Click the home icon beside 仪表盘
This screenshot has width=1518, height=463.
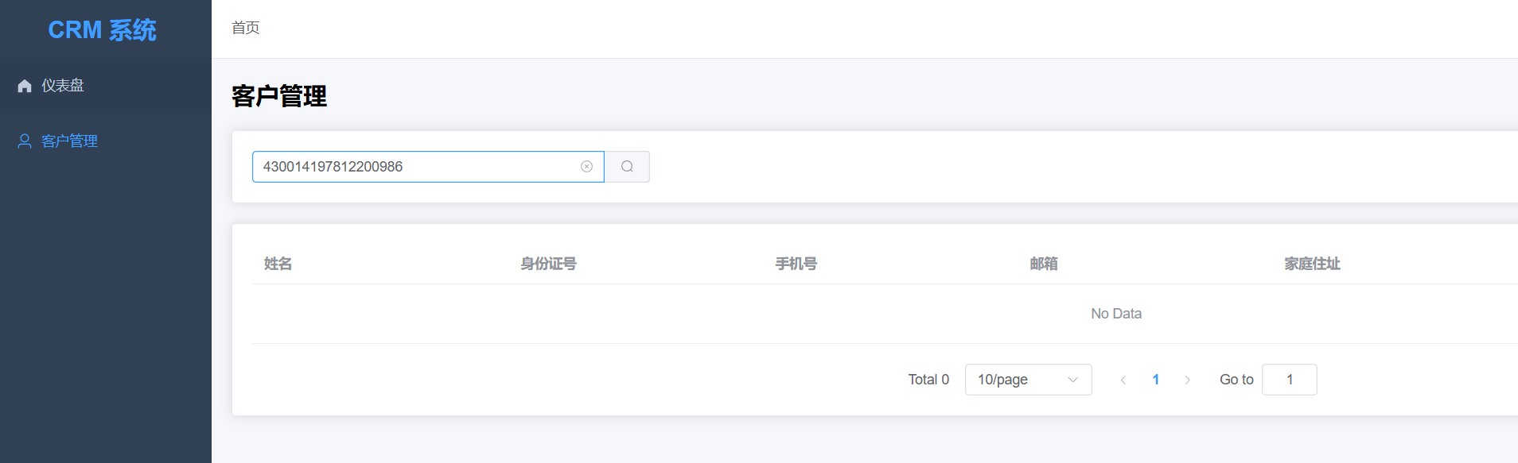(x=25, y=86)
